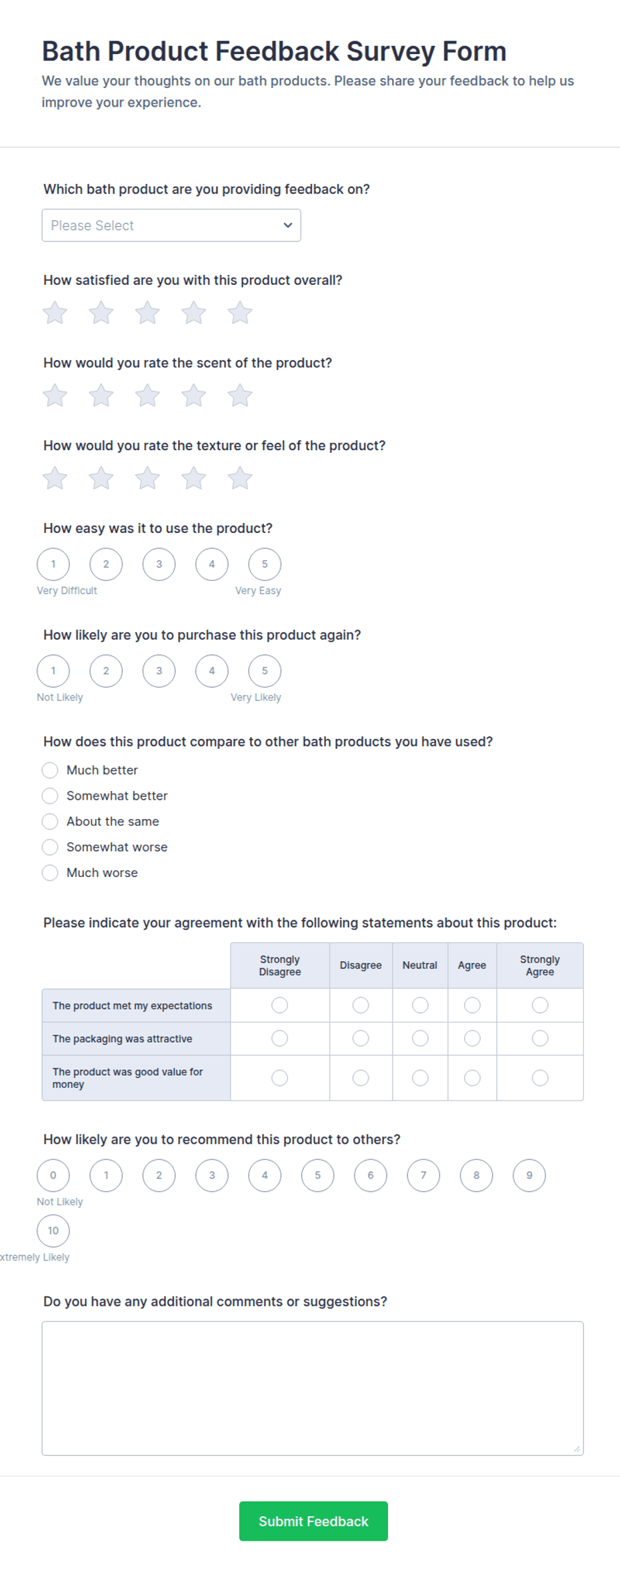Select ease of use rating 5

[265, 564]
